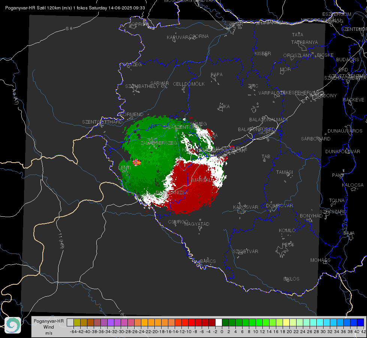Click the RACKEVE town label

pos(354,100)
